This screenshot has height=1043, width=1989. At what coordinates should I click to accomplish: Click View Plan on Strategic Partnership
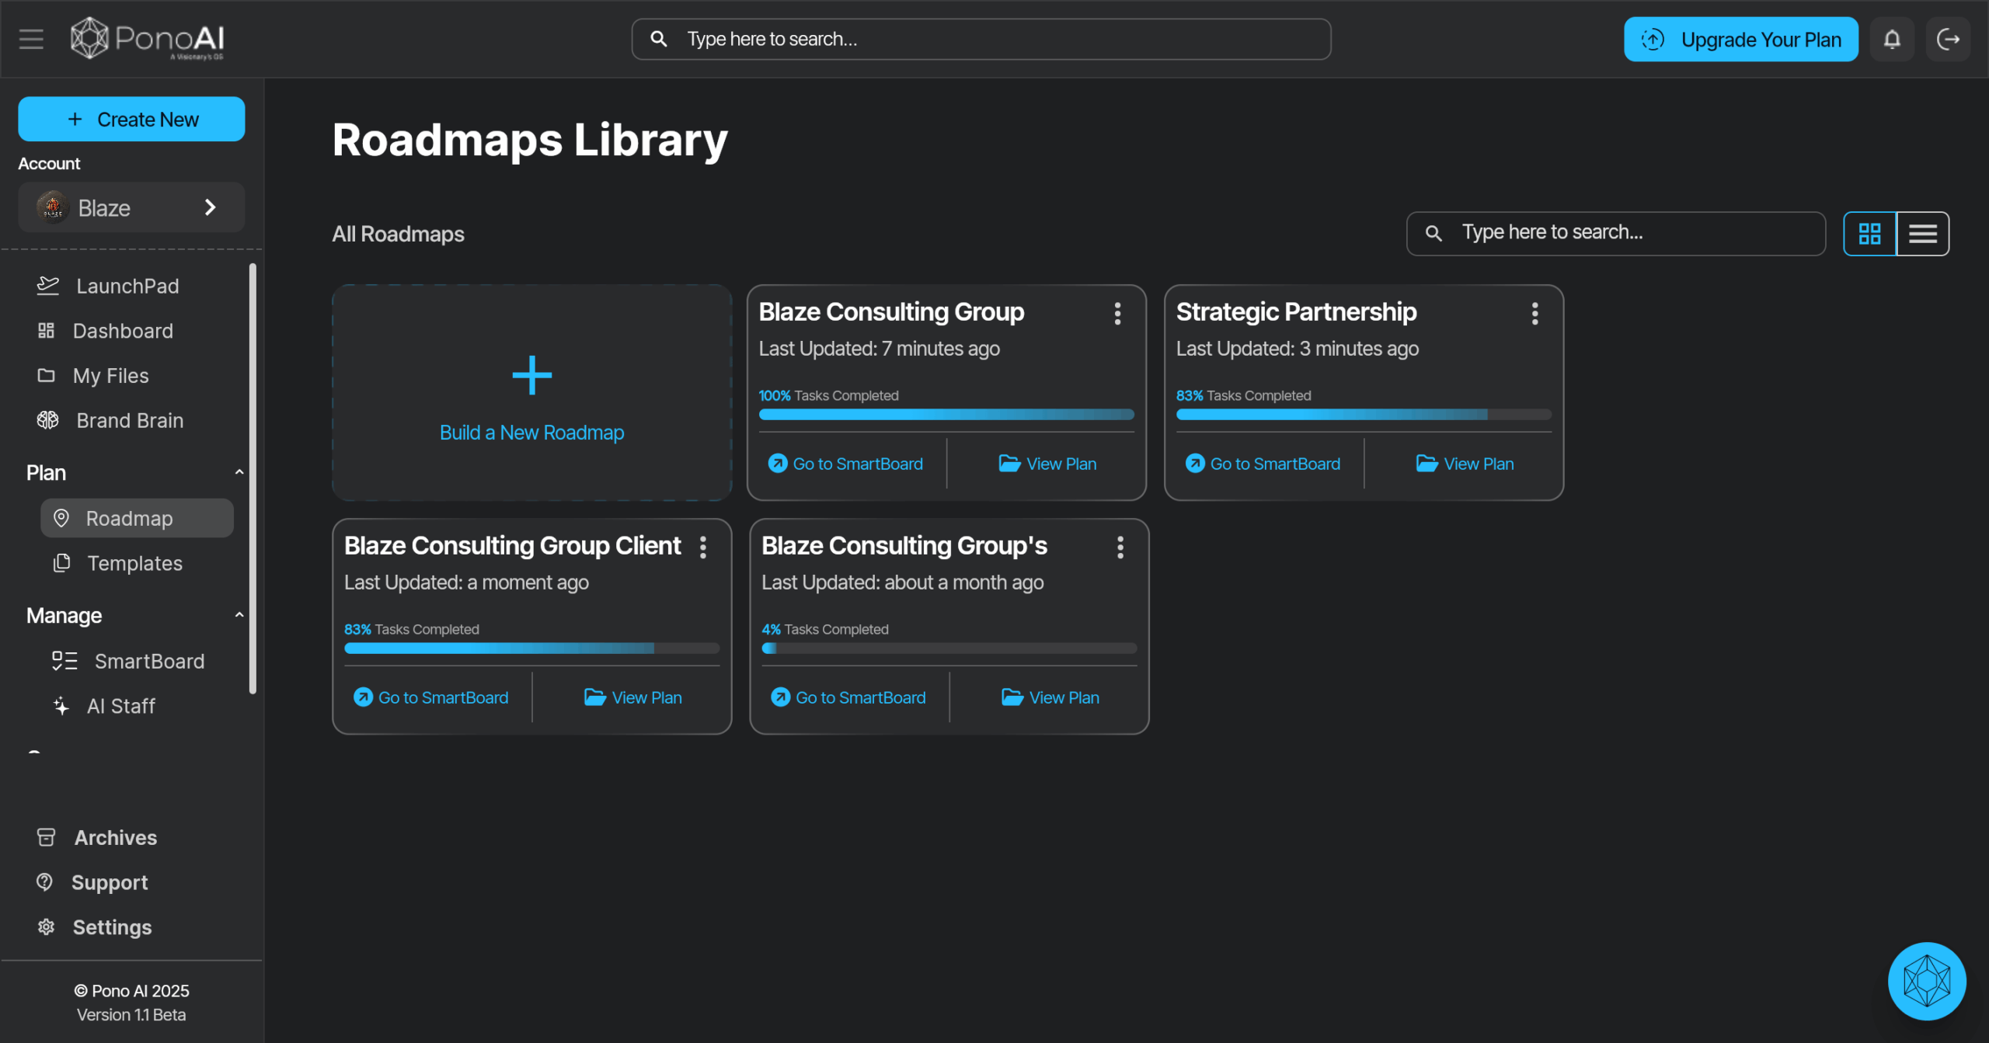tap(1465, 464)
